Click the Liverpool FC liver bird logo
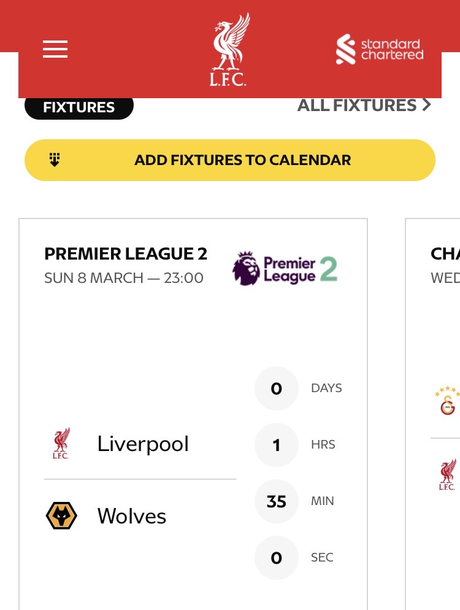The image size is (460, 610). pyautogui.click(x=230, y=50)
